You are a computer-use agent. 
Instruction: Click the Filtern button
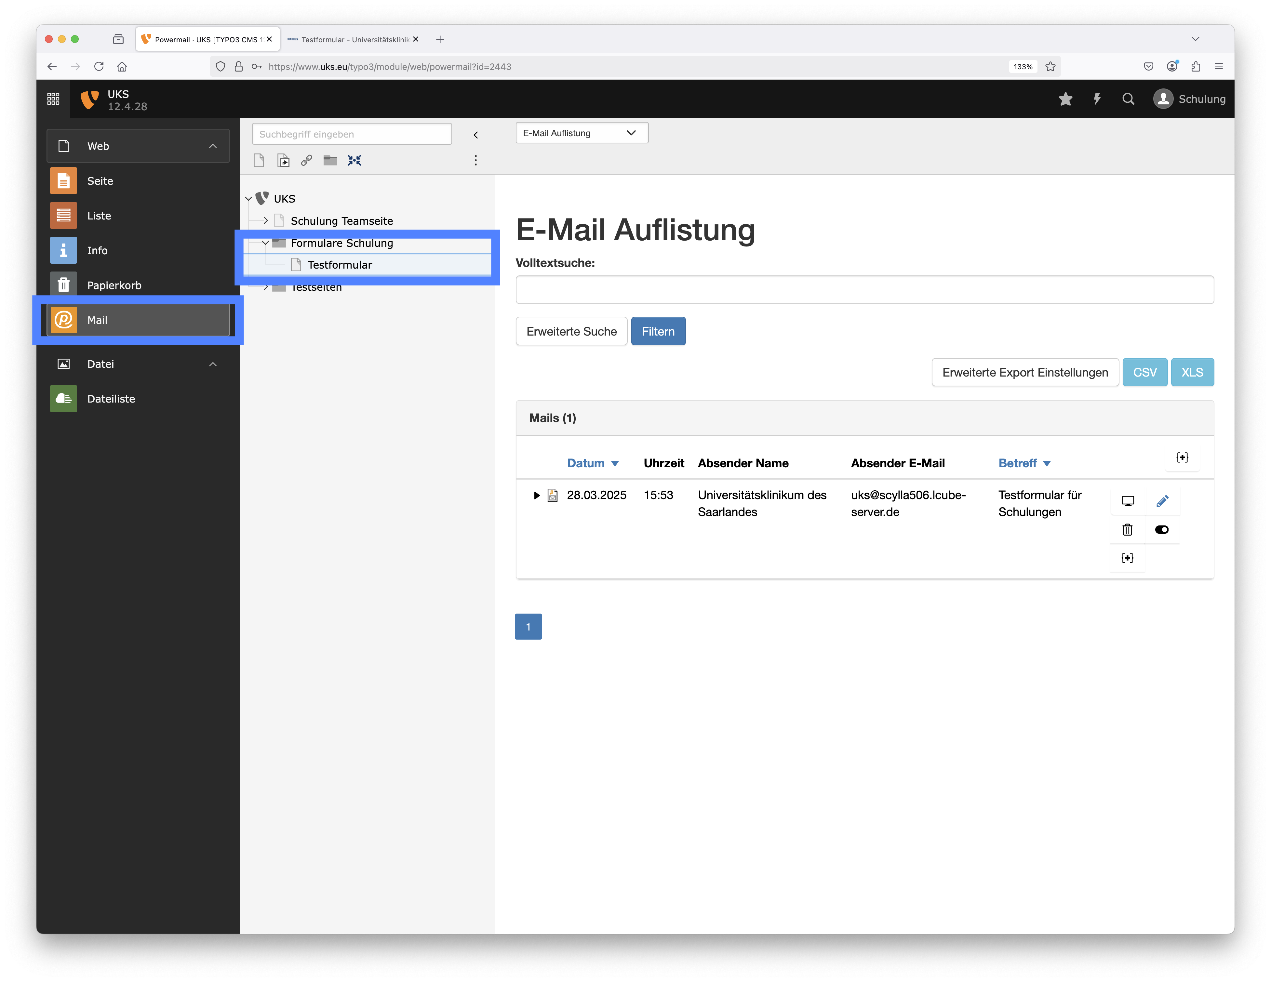point(658,332)
